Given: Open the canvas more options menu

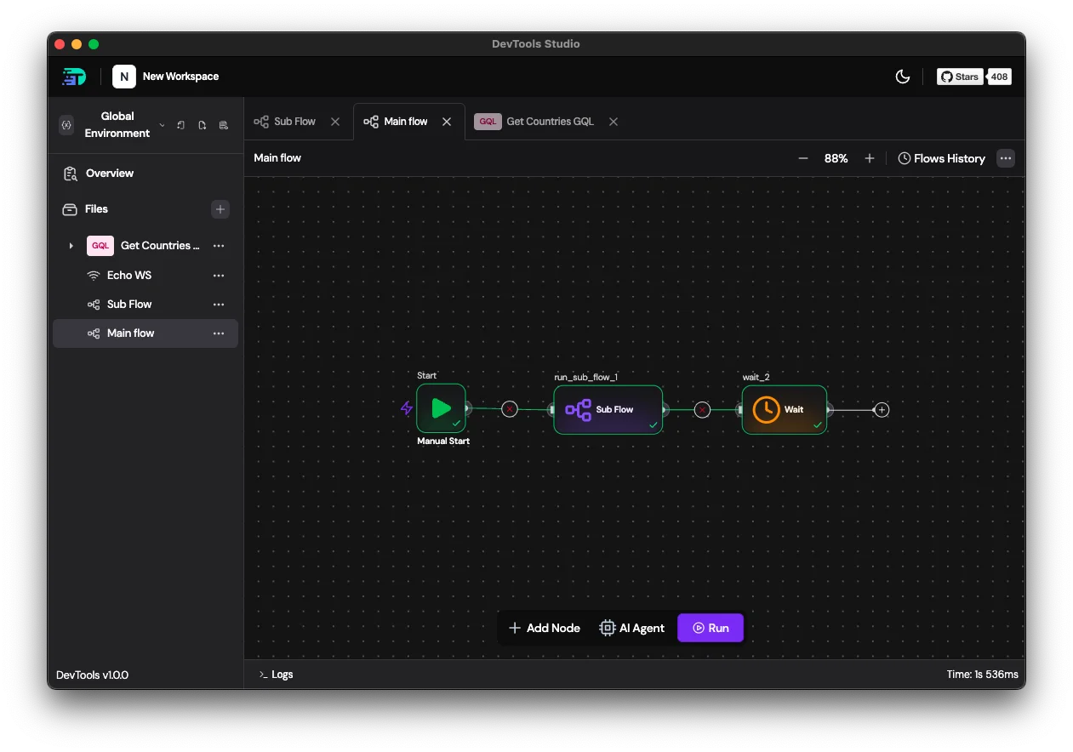Looking at the screenshot, I should pyautogui.click(x=1006, y=158).
